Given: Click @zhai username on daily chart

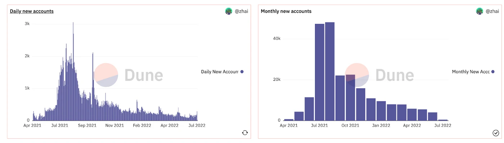Looking at the screenshot, I should coord(241,11).
